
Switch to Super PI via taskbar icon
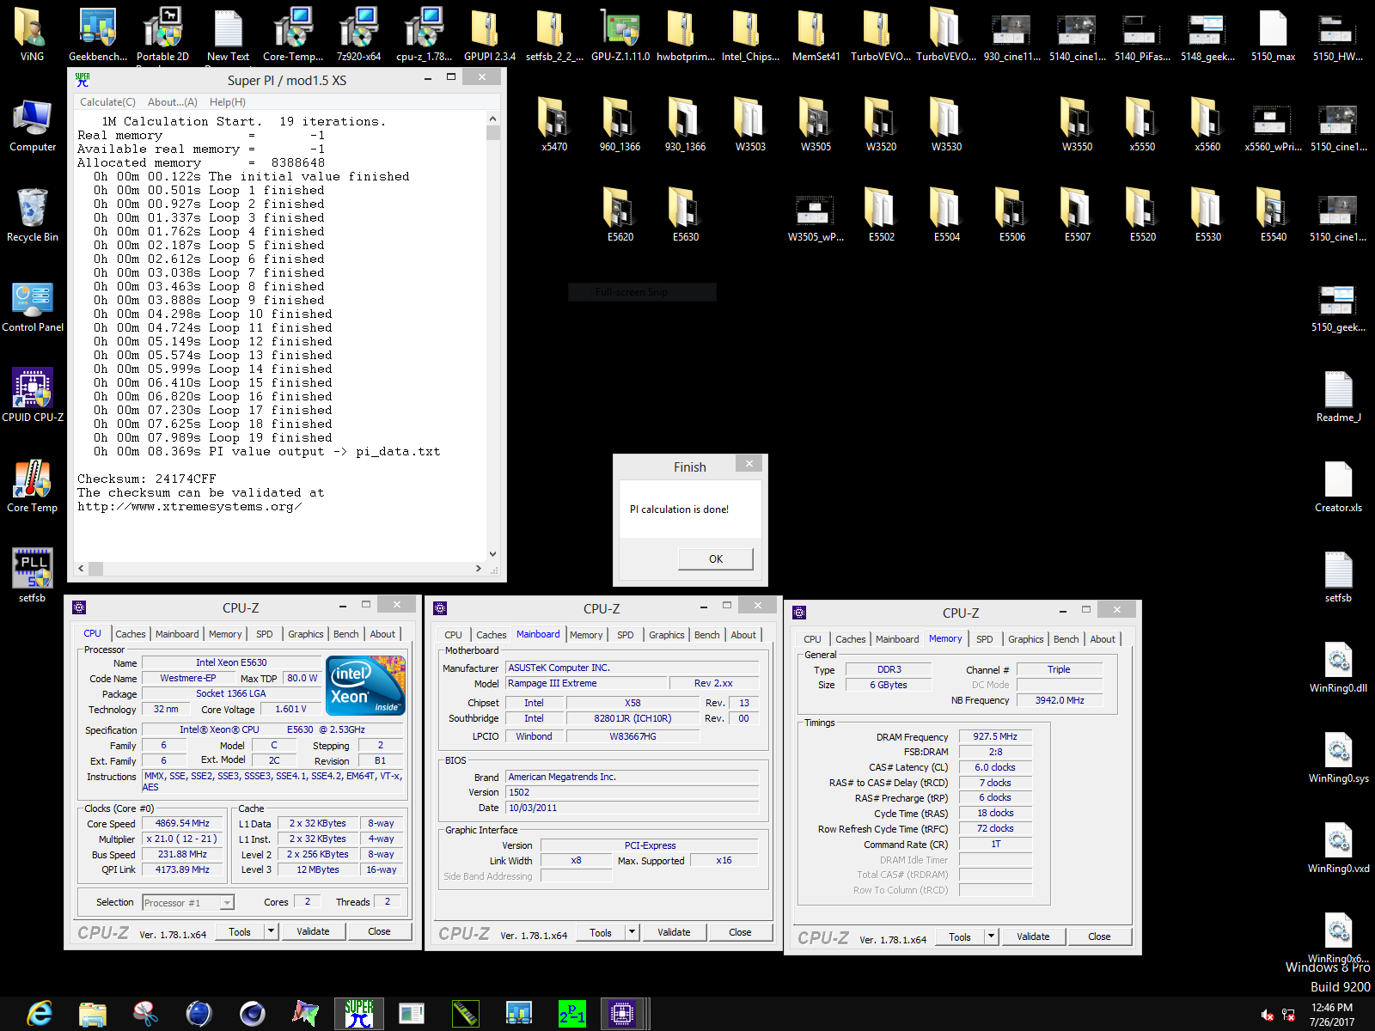pyautogui.click(x=359, y=1014)
